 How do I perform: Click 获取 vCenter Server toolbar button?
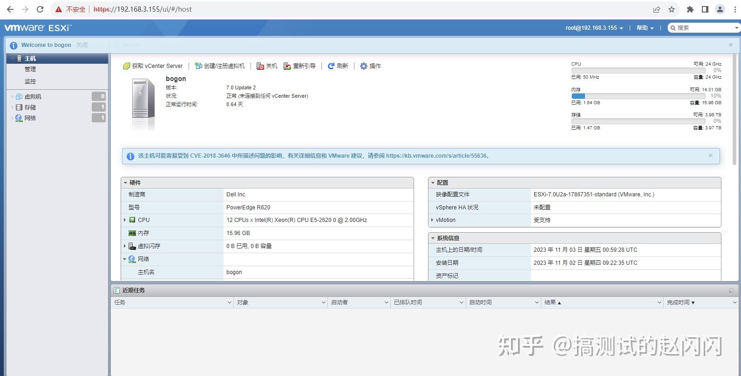coord(153,66)
